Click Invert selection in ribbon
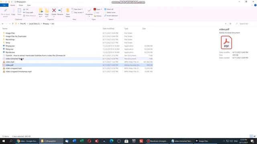 tap(111, 16)
